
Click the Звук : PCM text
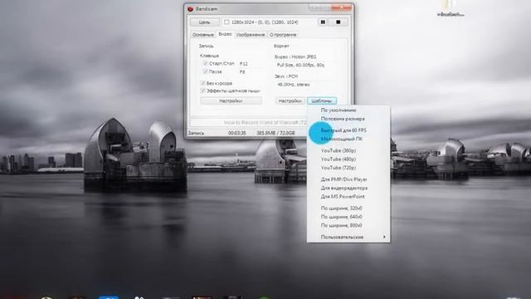[x=286, y=76]
